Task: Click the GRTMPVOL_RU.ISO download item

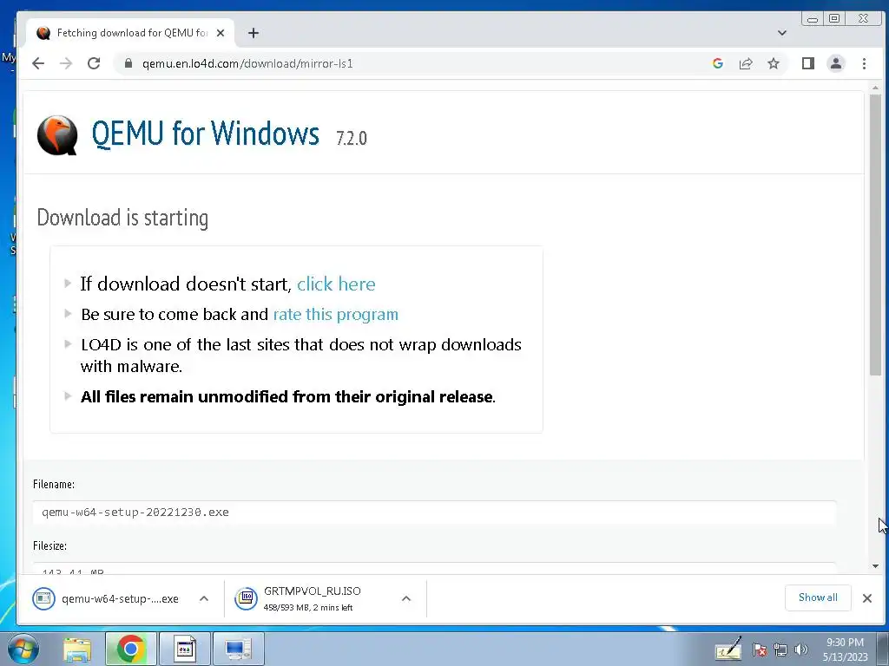Action: (311, 598)
